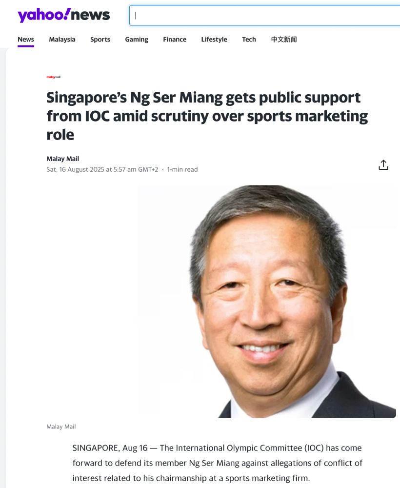
Task: Switch to the Gaming tab
Action: (137, 40)
